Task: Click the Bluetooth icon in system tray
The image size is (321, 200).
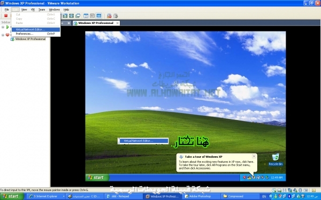Action: 289,196
